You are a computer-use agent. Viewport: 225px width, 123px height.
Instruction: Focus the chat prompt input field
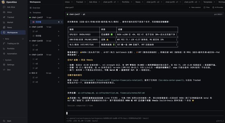tap(144, 113)
